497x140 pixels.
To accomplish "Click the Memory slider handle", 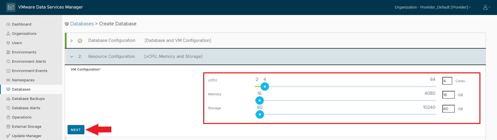I will (x=260, y=100).
